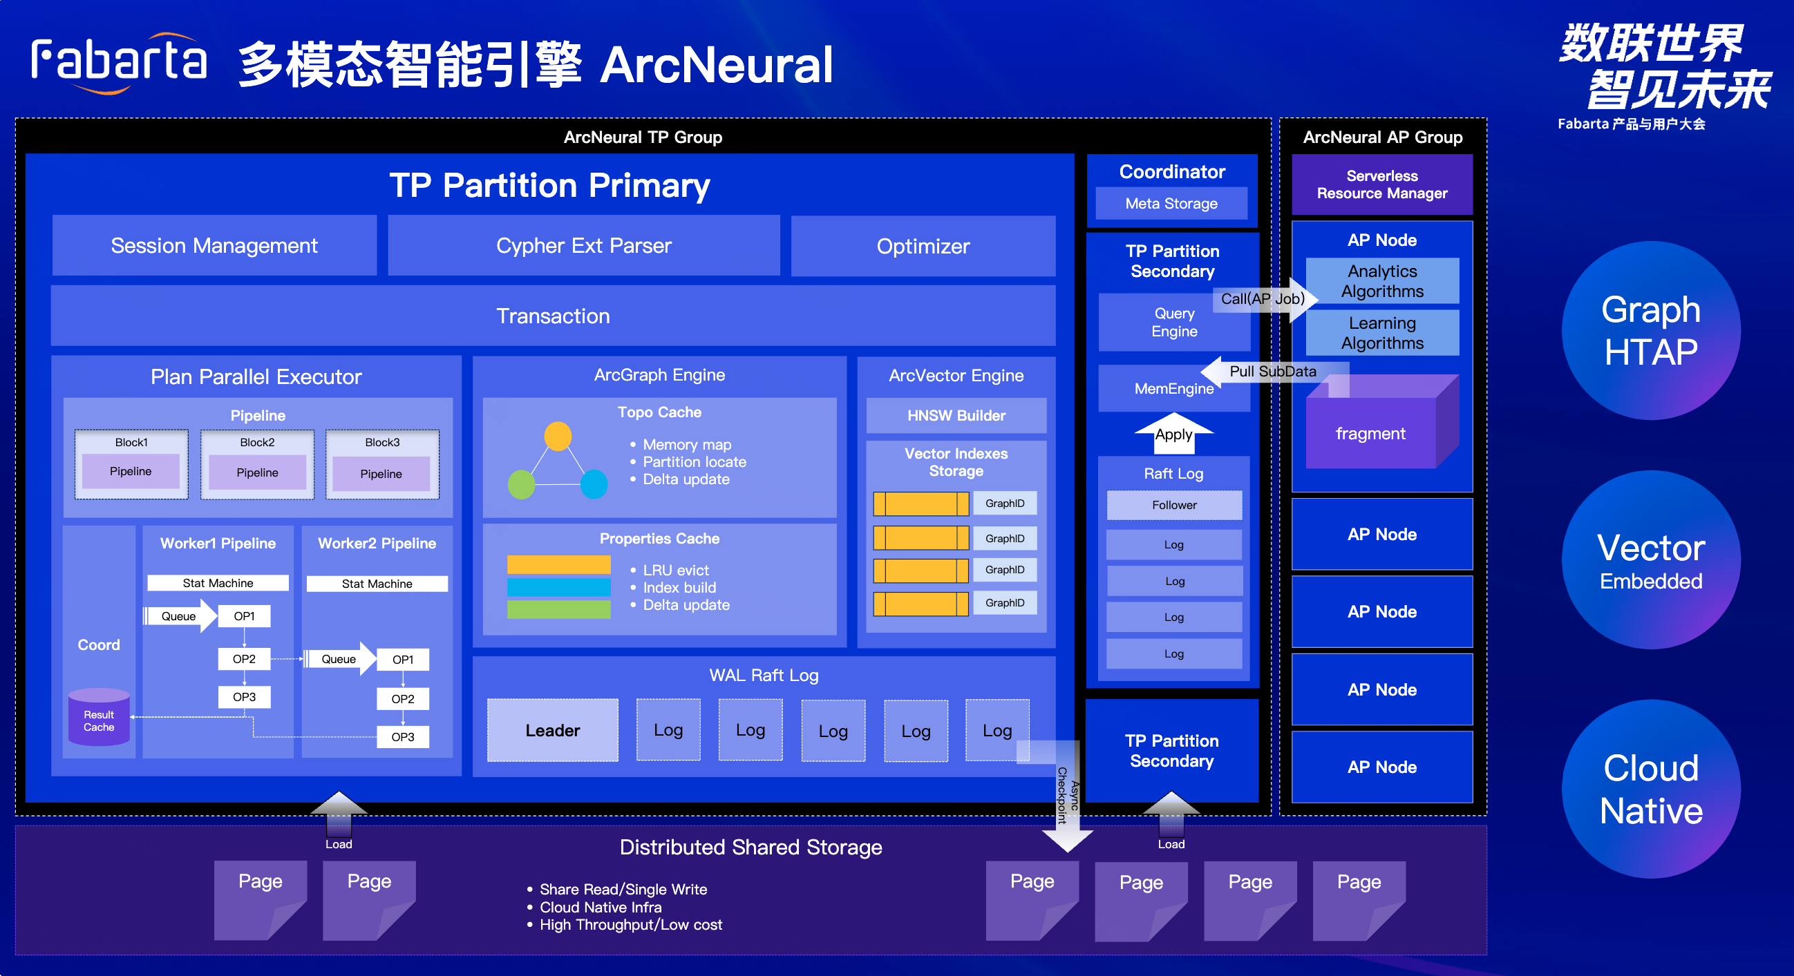Screen dimensions: 1794x976
Task: Click the Coordinator title
Action: point(1172,172)
